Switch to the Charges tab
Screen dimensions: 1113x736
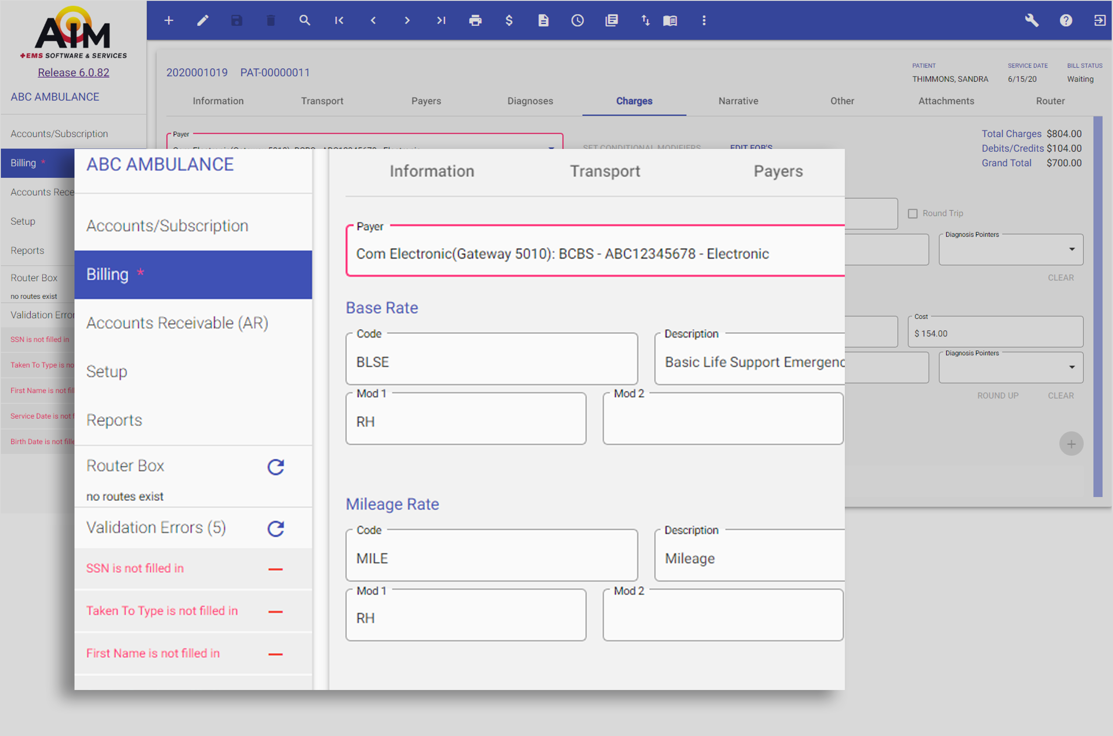[634, 101]
